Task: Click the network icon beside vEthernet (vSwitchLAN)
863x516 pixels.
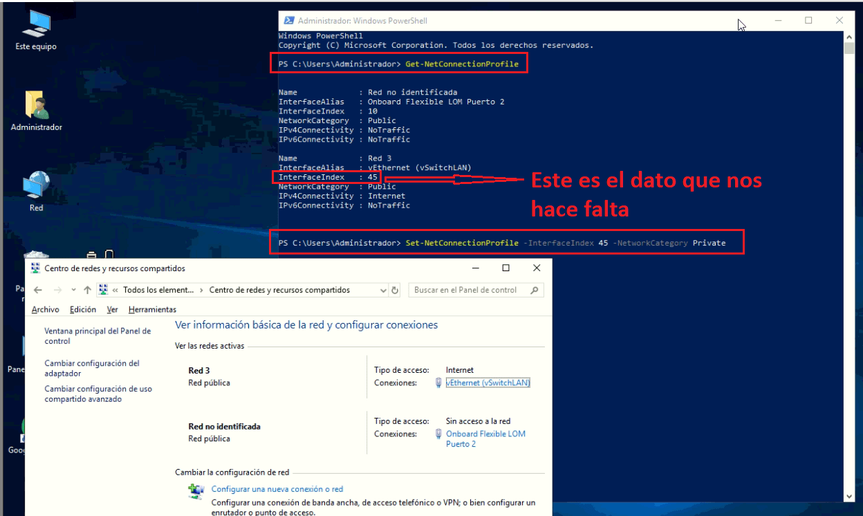Action: (x=438, y=383)
